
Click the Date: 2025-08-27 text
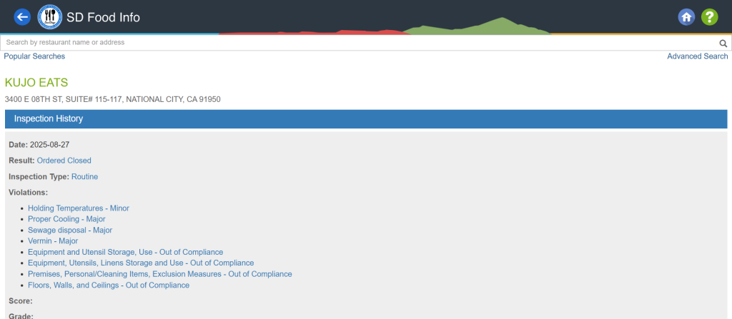(x=39, y=145)
